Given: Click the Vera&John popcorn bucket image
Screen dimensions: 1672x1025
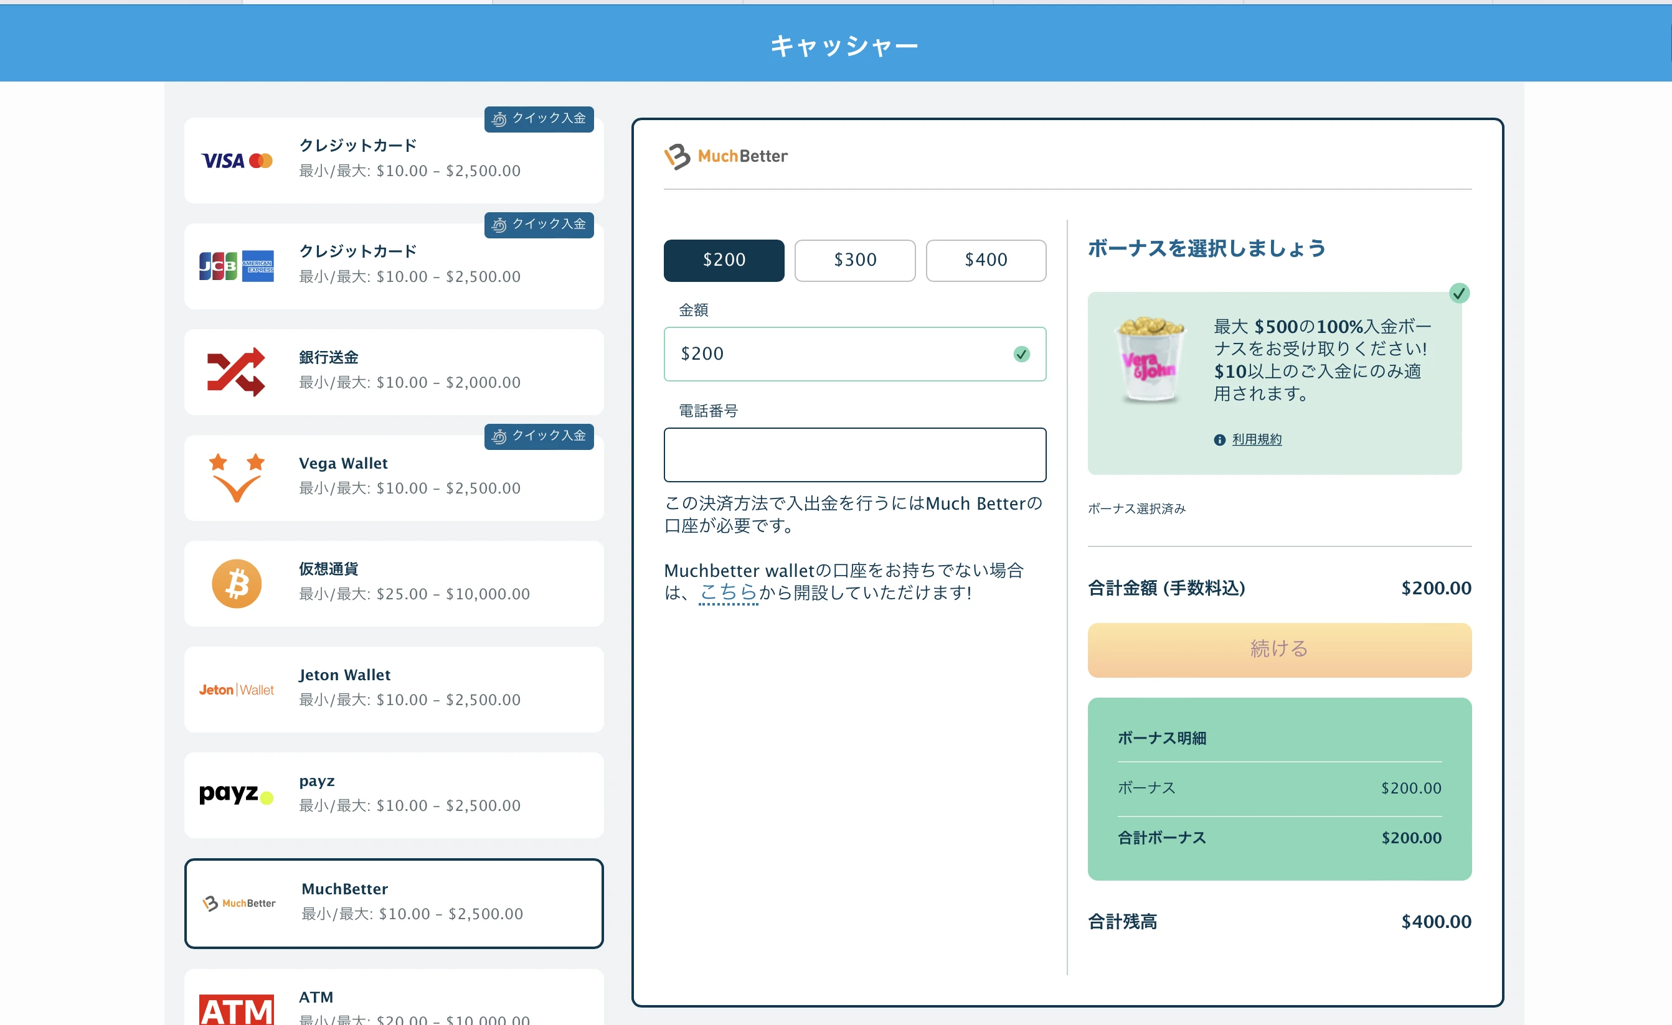Looking at the screenshot, I should tap(1150, 360).
